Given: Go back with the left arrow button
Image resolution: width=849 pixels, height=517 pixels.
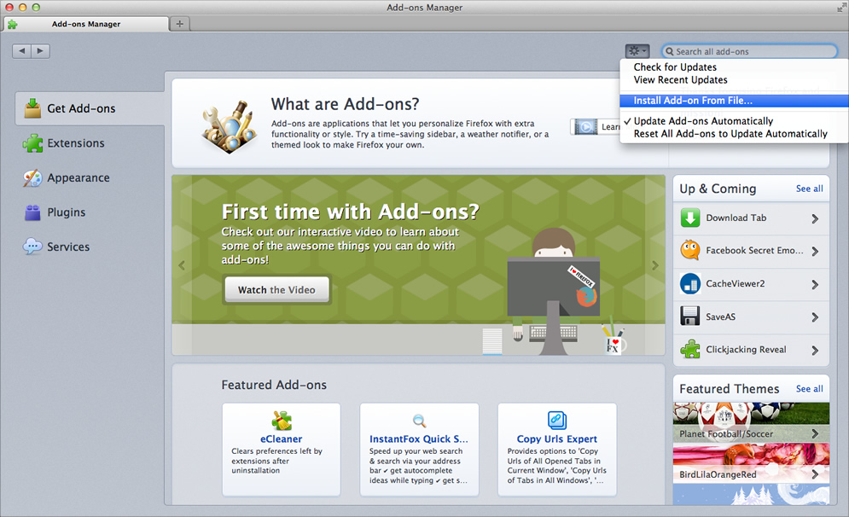Looking at the screenshot, I should [x=21, y=51].
